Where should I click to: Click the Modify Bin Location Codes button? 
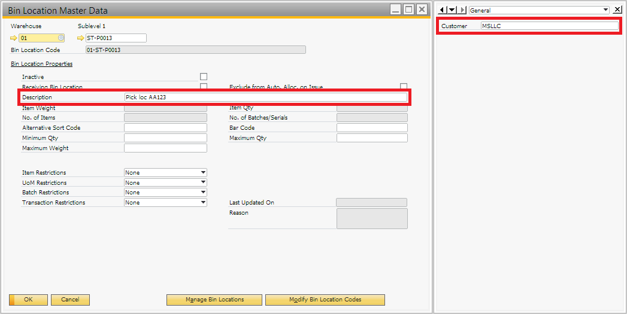tap(325, 300)
